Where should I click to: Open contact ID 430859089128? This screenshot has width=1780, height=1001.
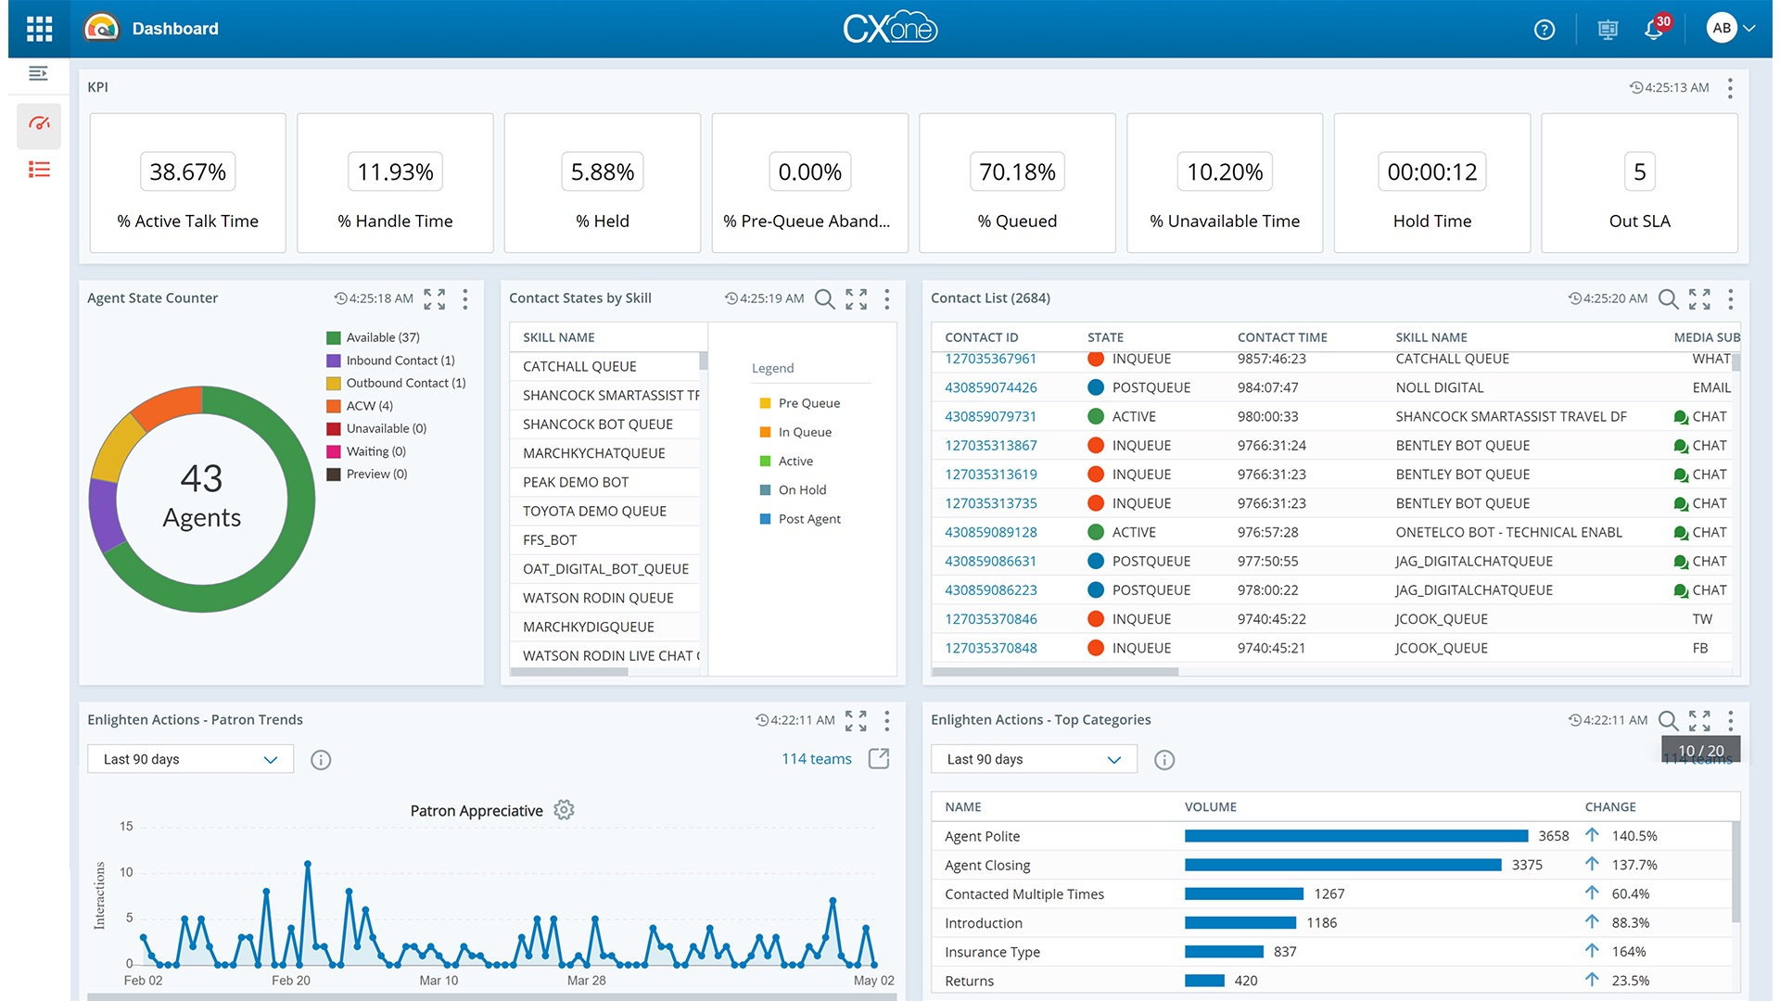coord(991,532)
